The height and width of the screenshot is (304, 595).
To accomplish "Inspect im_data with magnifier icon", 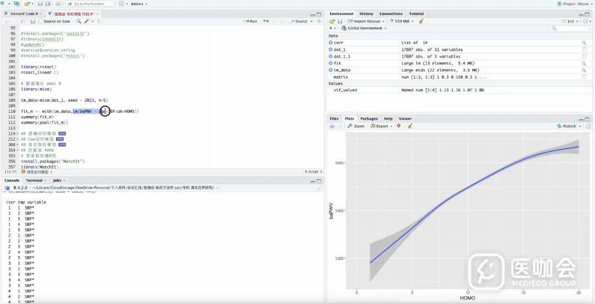I will pyautogui.click(x=584, y=70).
